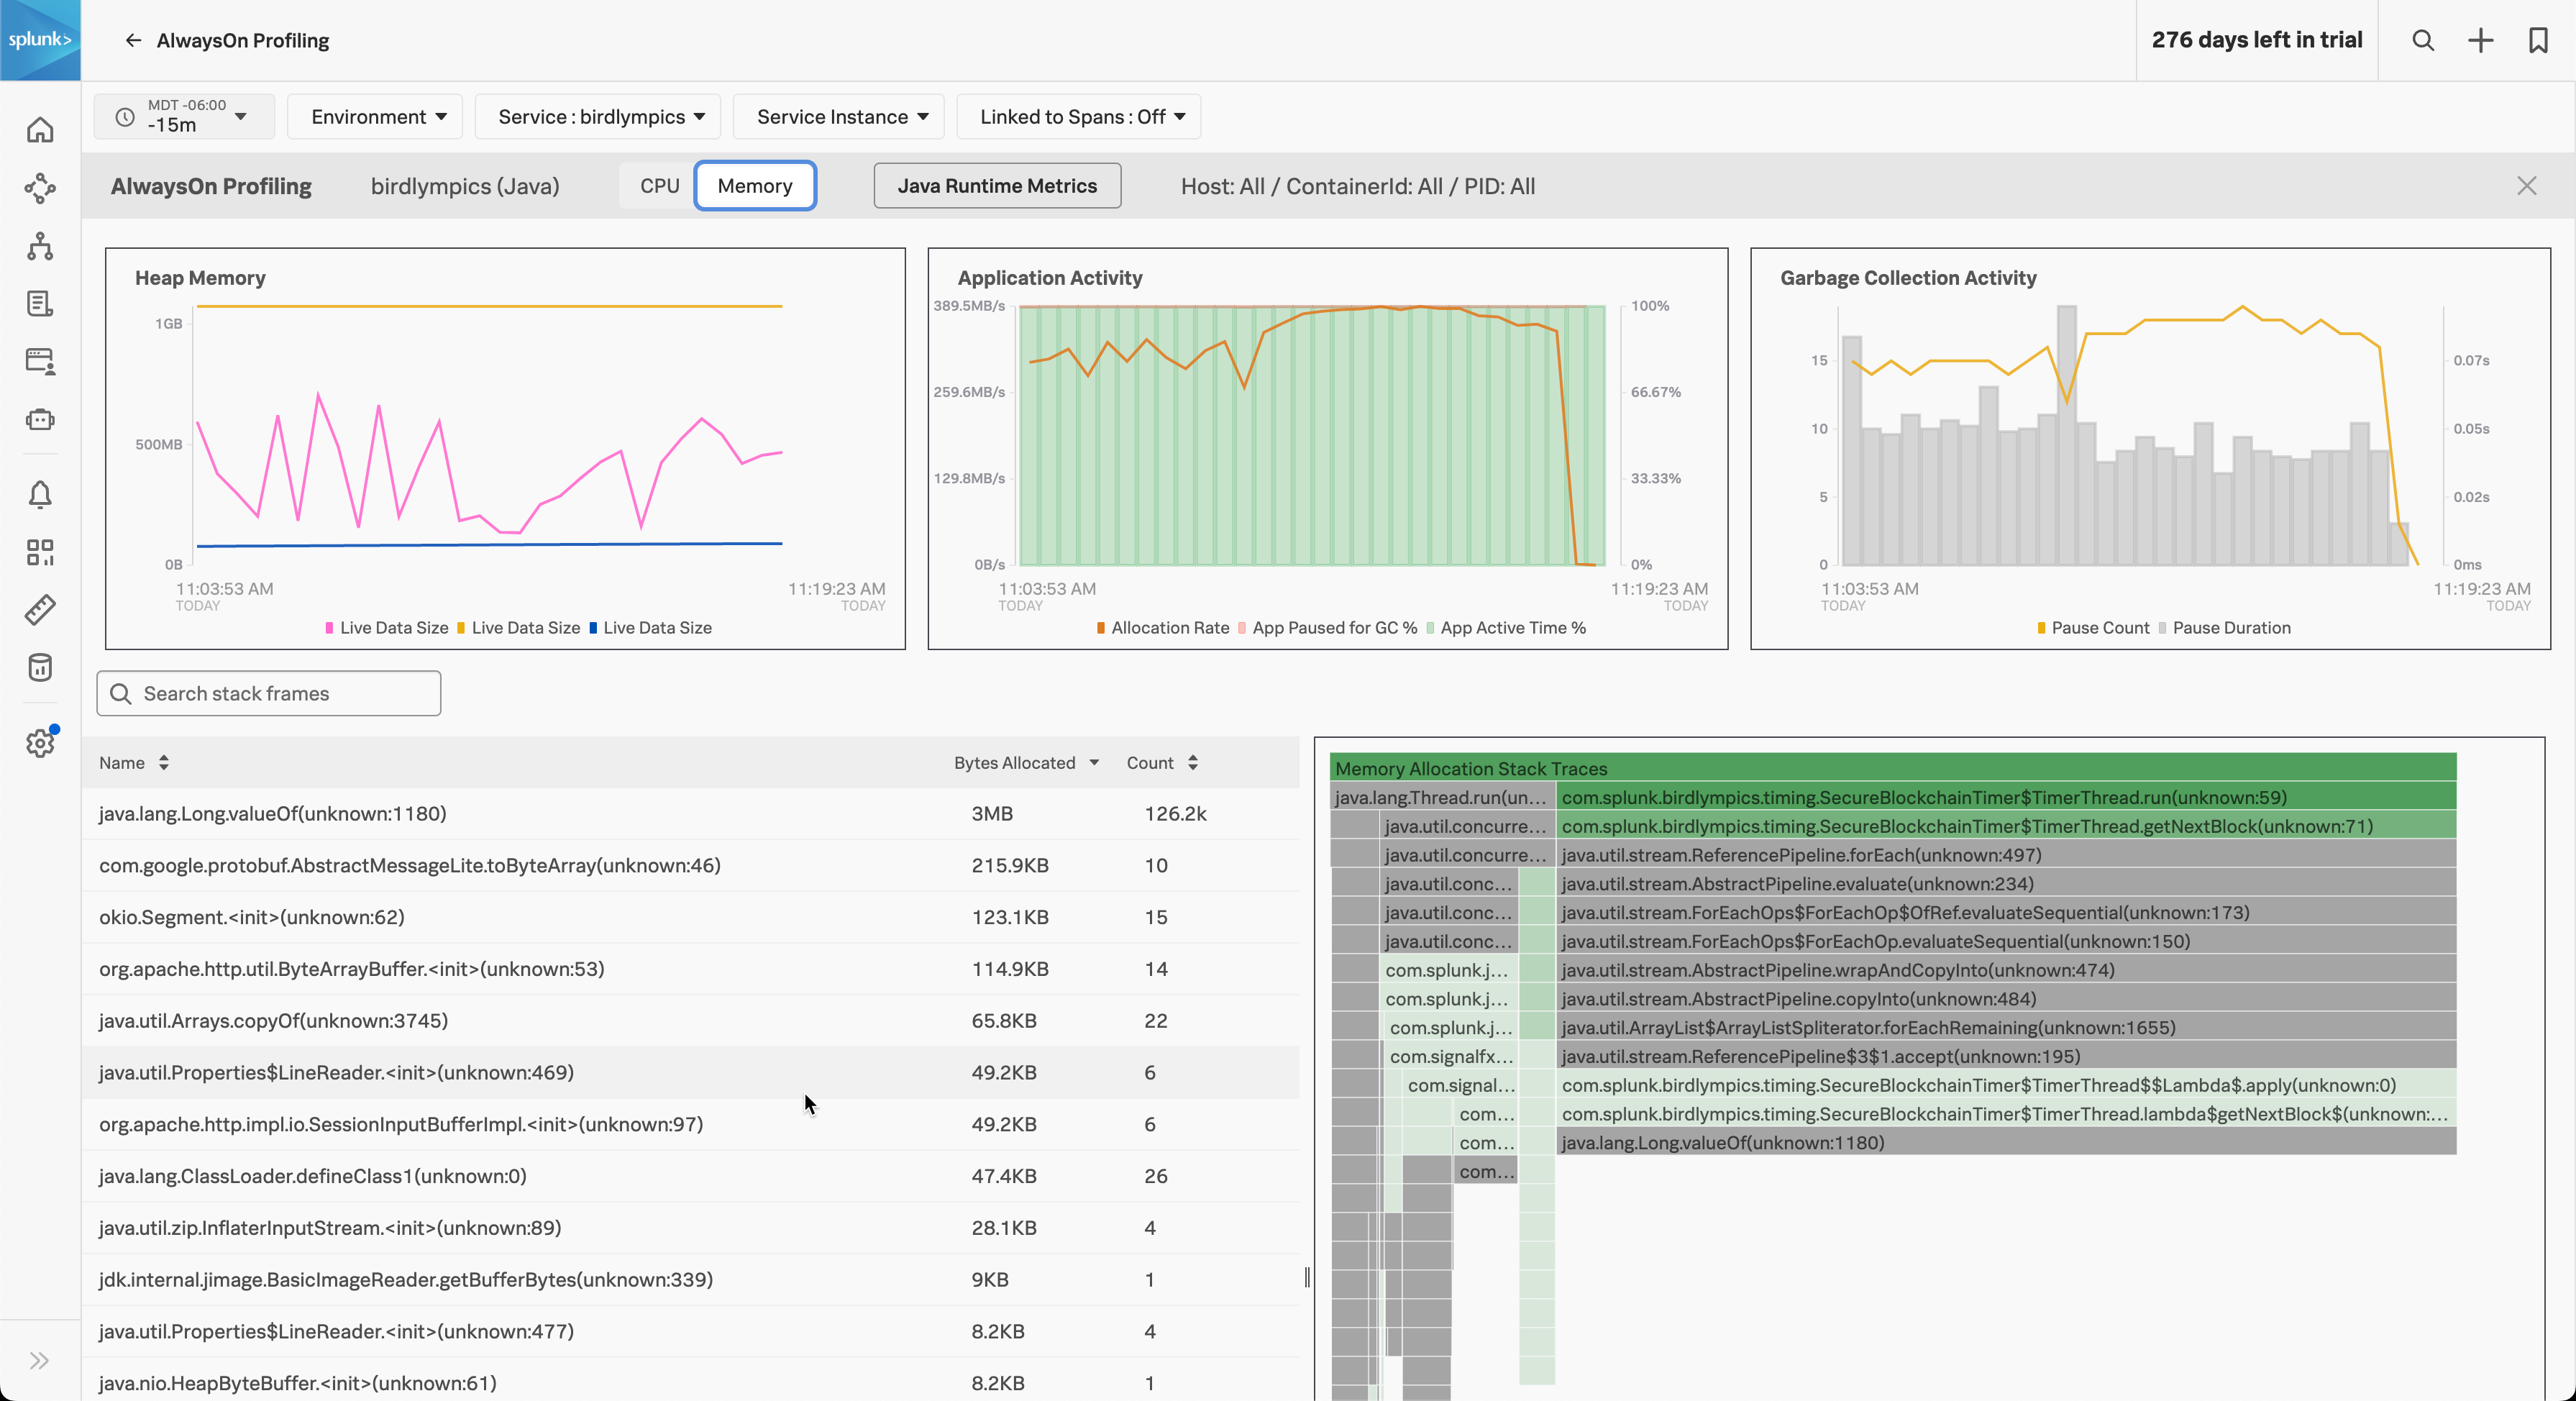The height and width of the screenshot is (1401, 2576).
Task: Select AbstractMessageLite.toByteArray row
Action: click(690, 866)
